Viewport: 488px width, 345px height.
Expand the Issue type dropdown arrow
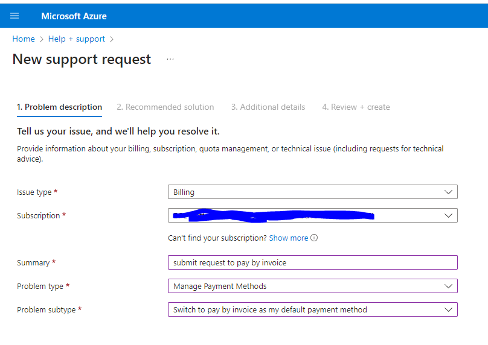coord(448,192)
